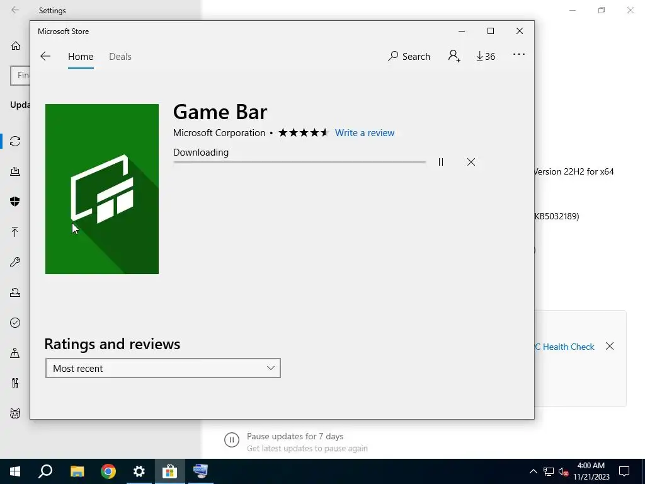
Task: Click the Microsoft Corporation publisher name
Action: (219, 133)
